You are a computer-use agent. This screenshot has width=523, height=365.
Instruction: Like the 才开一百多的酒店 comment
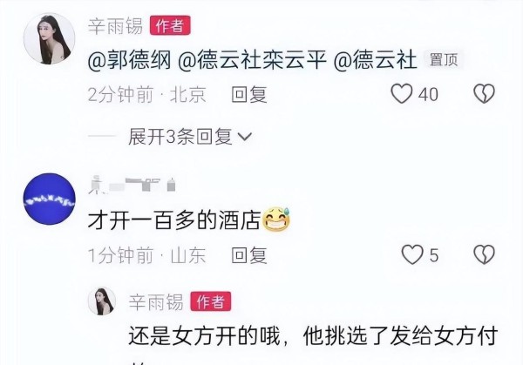(412, 255)
